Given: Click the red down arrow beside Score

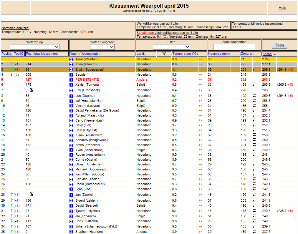Looking at the screenshot, I should coord(275,54).
